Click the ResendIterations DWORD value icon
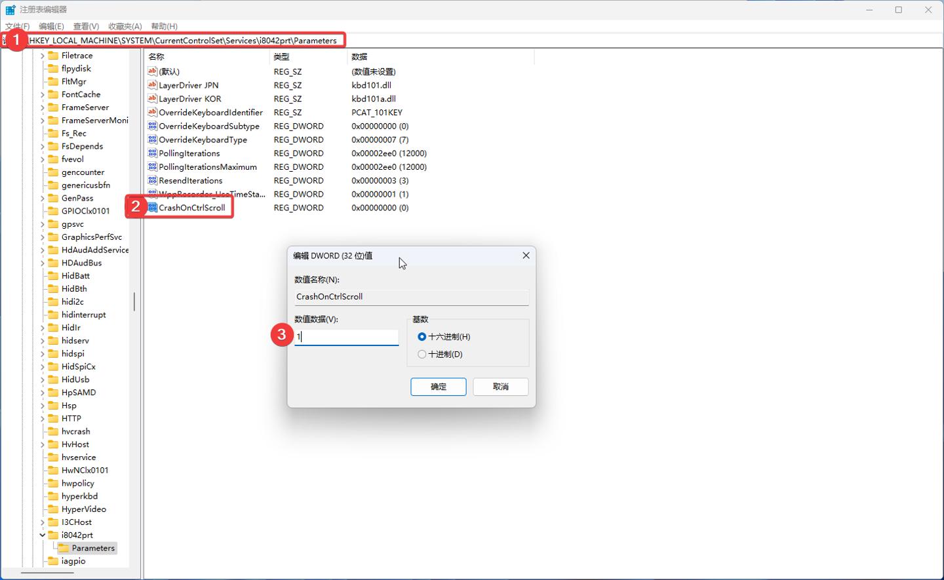 (152, 180)
